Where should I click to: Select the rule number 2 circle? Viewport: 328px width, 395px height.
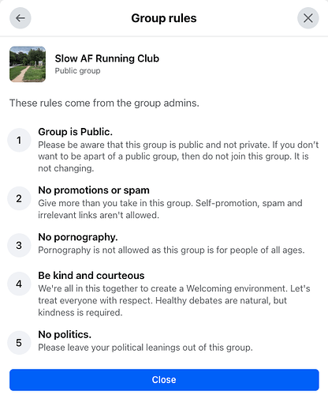click(19, 198)
